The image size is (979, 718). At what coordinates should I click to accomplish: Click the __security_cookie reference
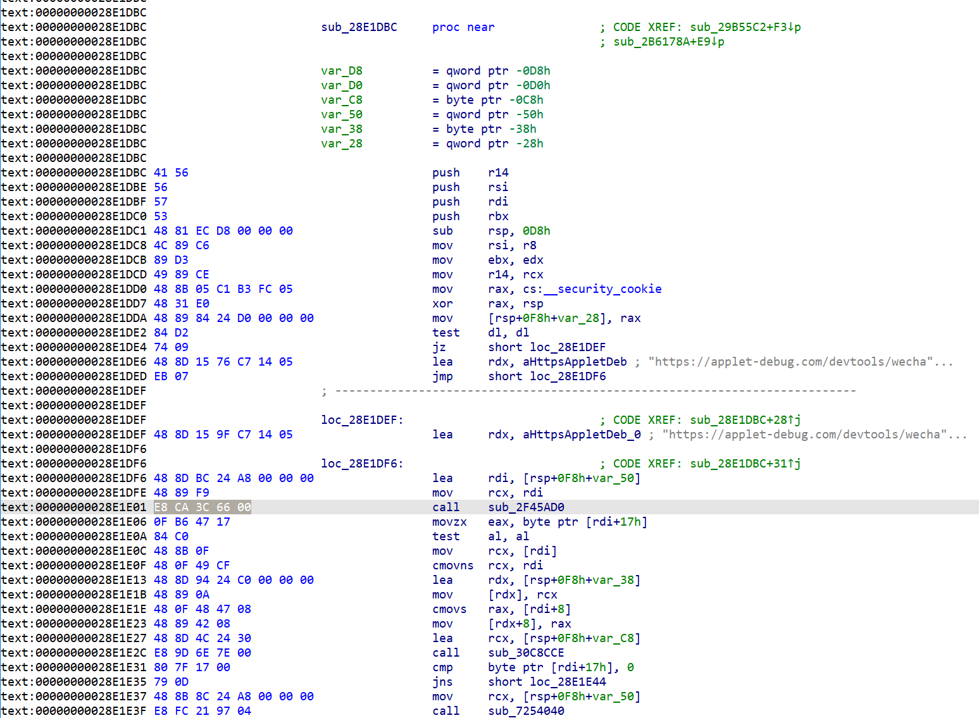tap(609, 289)
